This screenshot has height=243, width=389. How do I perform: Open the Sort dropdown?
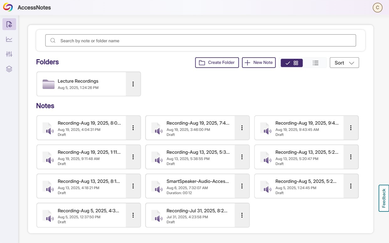(x=344, y=63)
